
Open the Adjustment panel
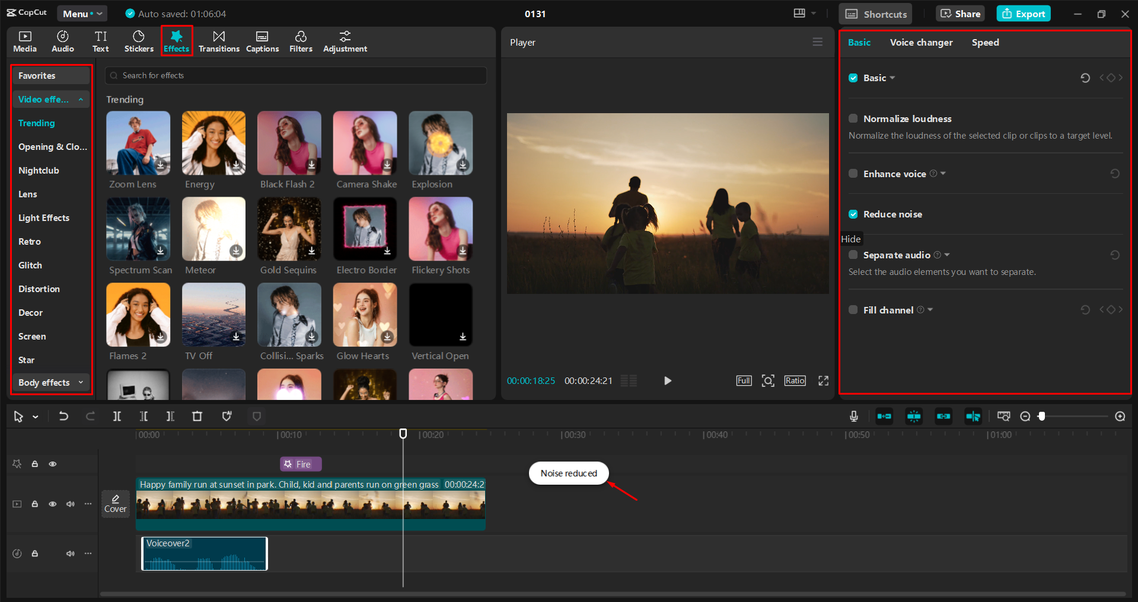[345, 41]
